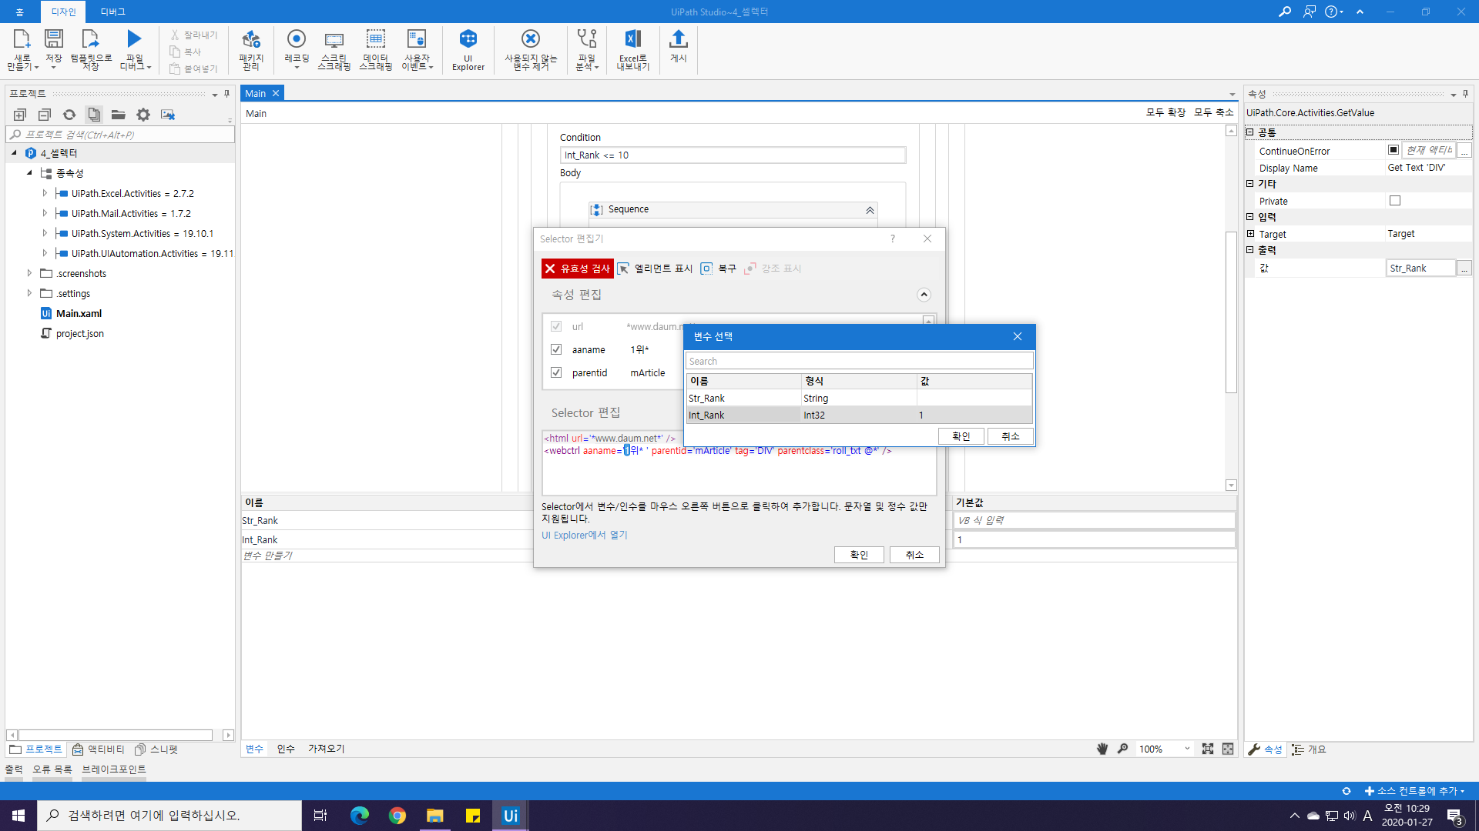Uncheck the aaname attribute checkbox
Screen dimensions: 1479x831
[556, 349]
